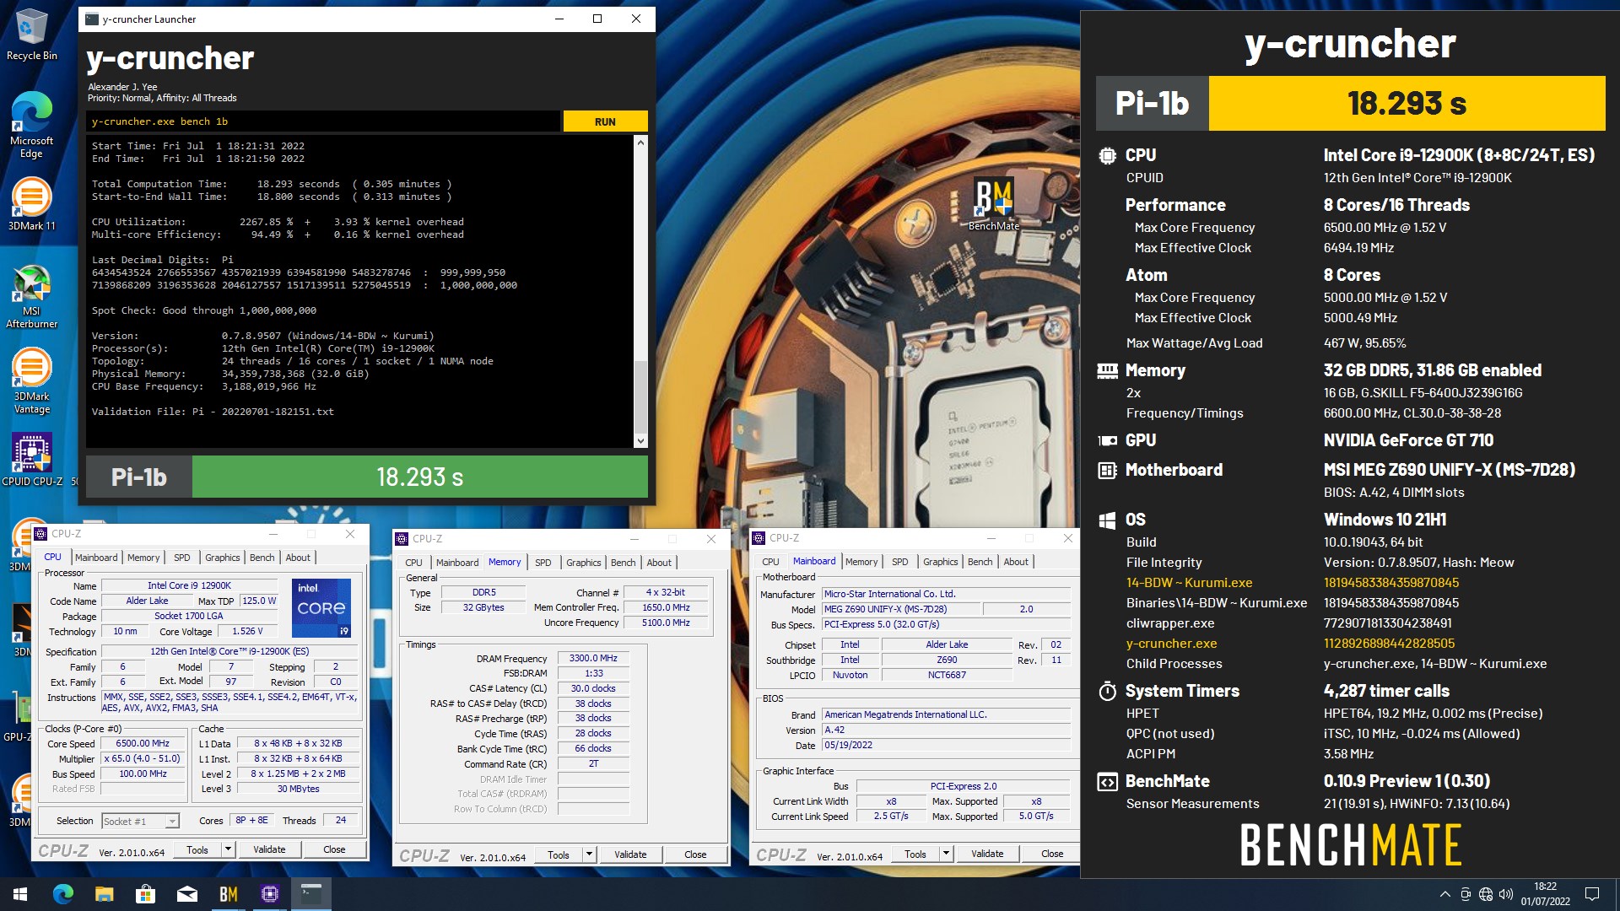Click the Motherboard icon in BenchMate panel

1107,470
